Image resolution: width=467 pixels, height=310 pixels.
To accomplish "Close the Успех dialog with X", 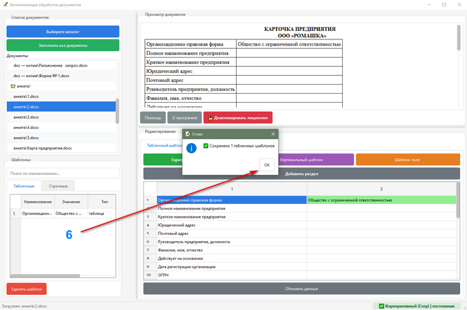I will pos(273,134).
